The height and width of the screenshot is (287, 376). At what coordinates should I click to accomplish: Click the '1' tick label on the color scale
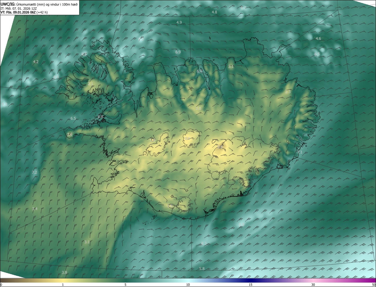coord(63,285)
